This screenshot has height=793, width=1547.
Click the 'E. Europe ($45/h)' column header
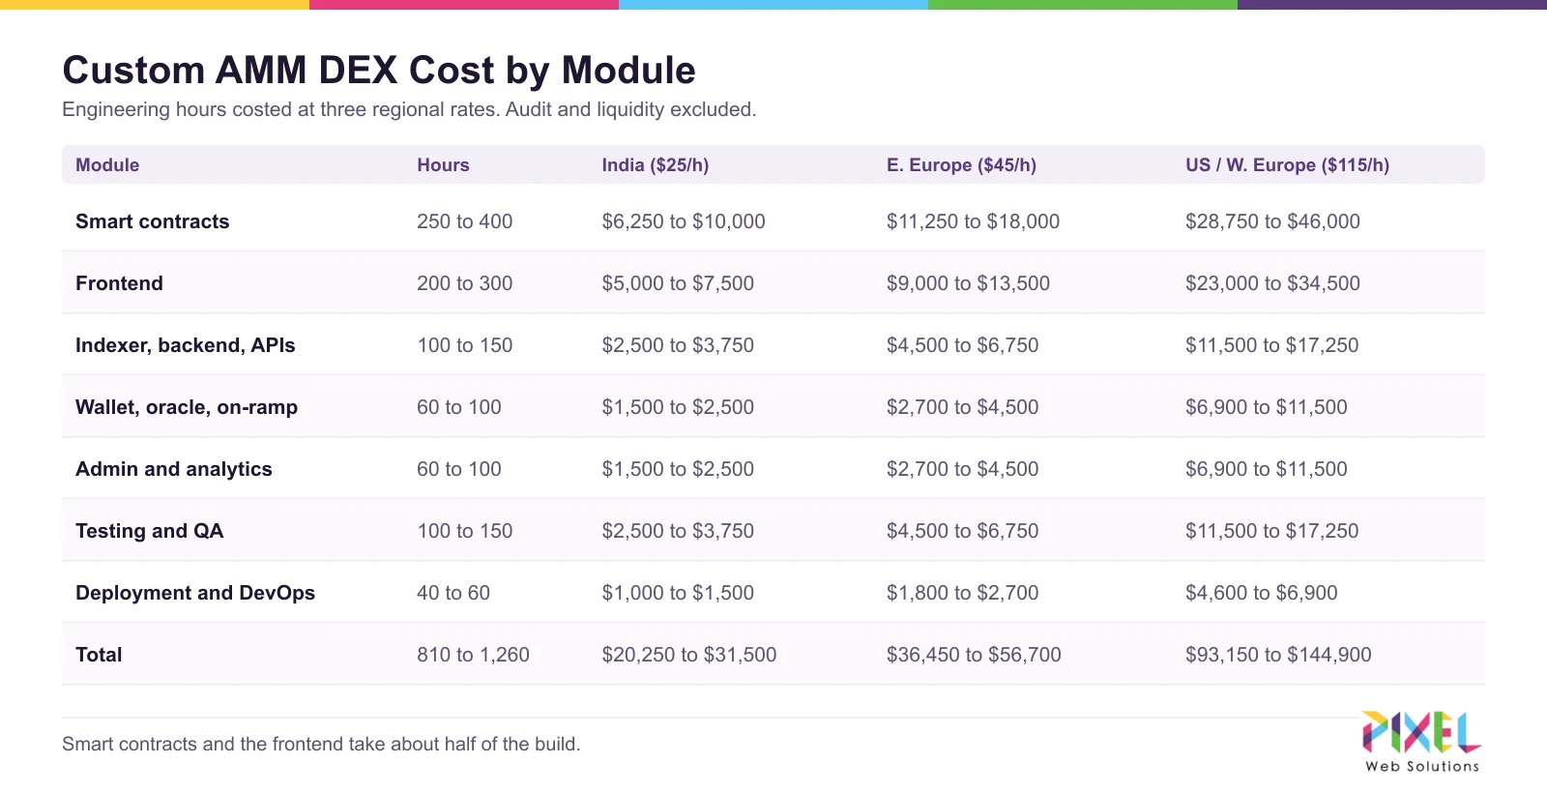click(961, 165)
